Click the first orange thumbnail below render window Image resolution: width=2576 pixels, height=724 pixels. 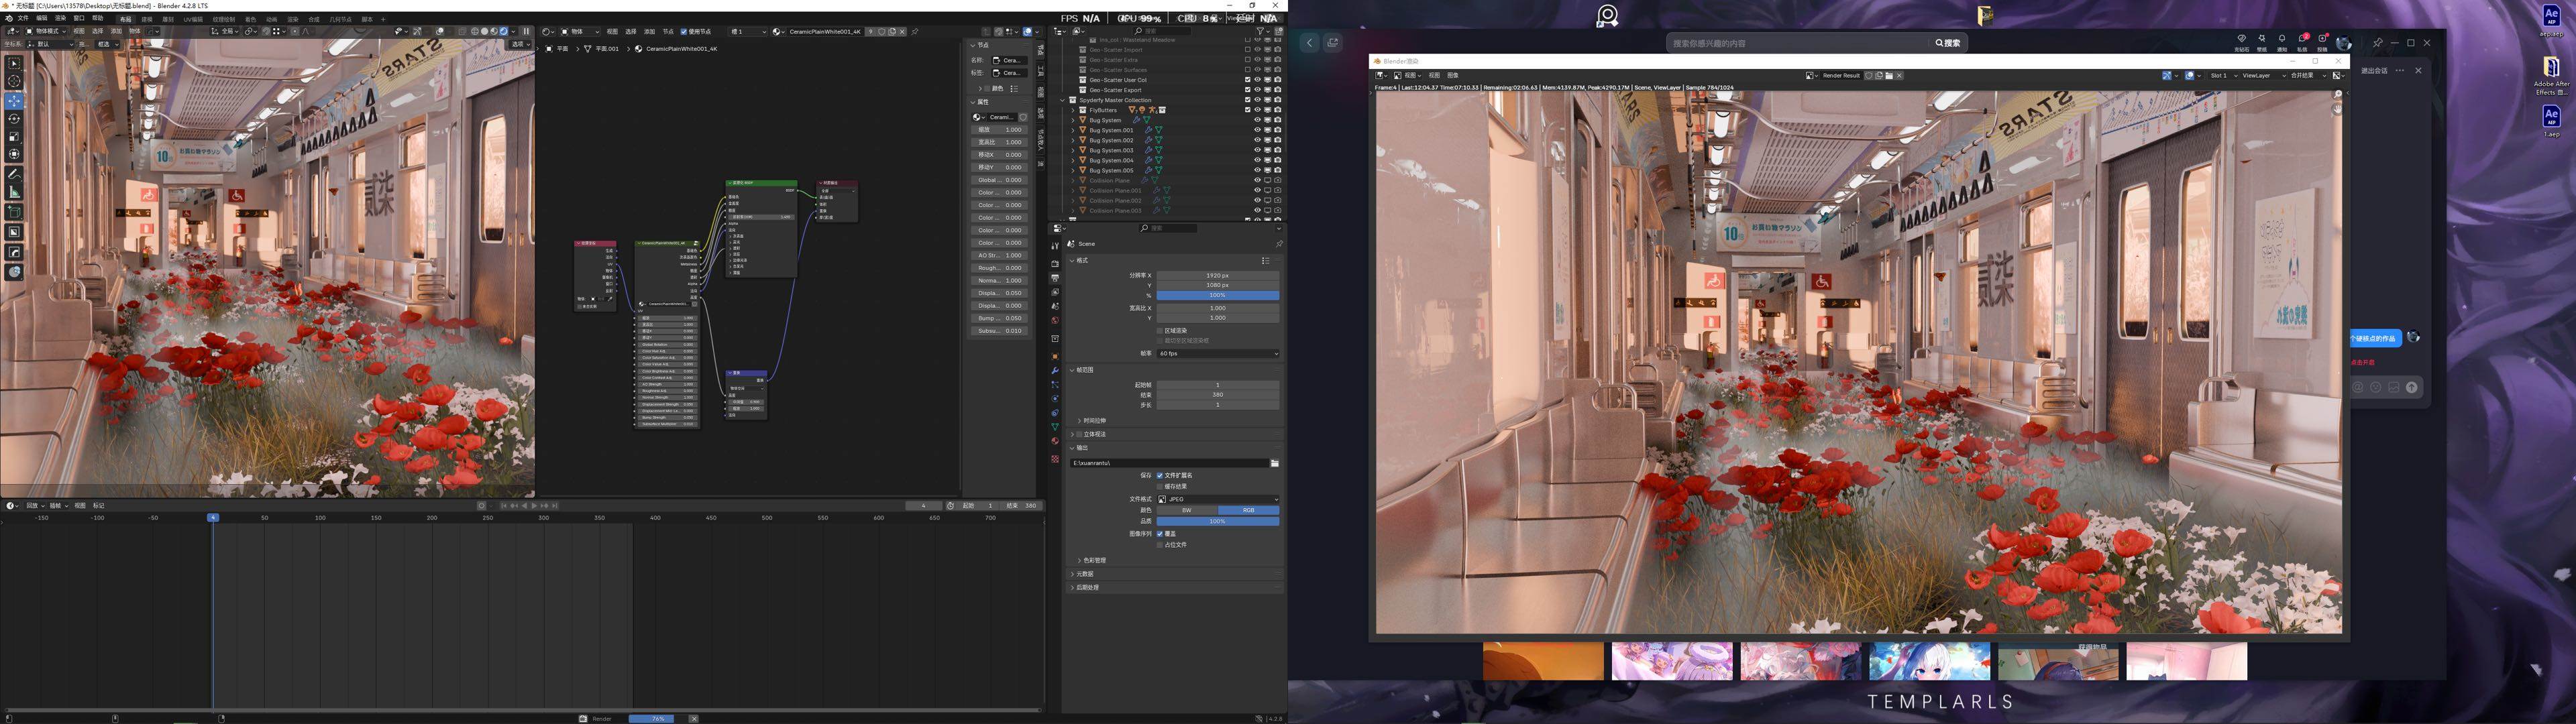1543,661
